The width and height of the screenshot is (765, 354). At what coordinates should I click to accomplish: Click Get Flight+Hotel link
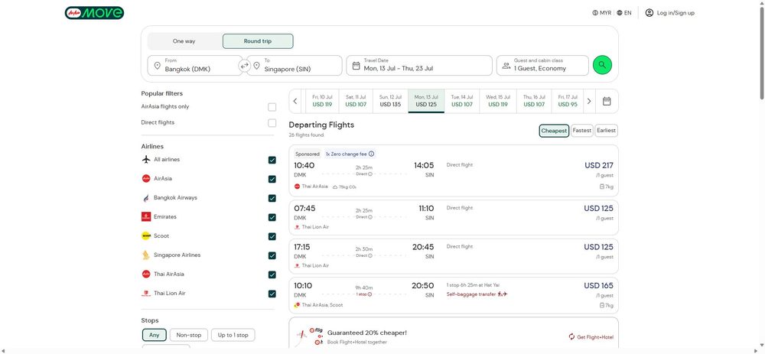click(591, 337)
